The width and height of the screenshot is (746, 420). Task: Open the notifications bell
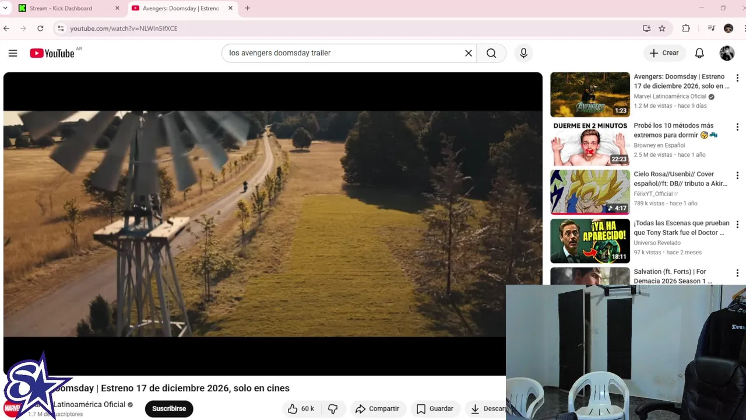(x=699, y=53)
